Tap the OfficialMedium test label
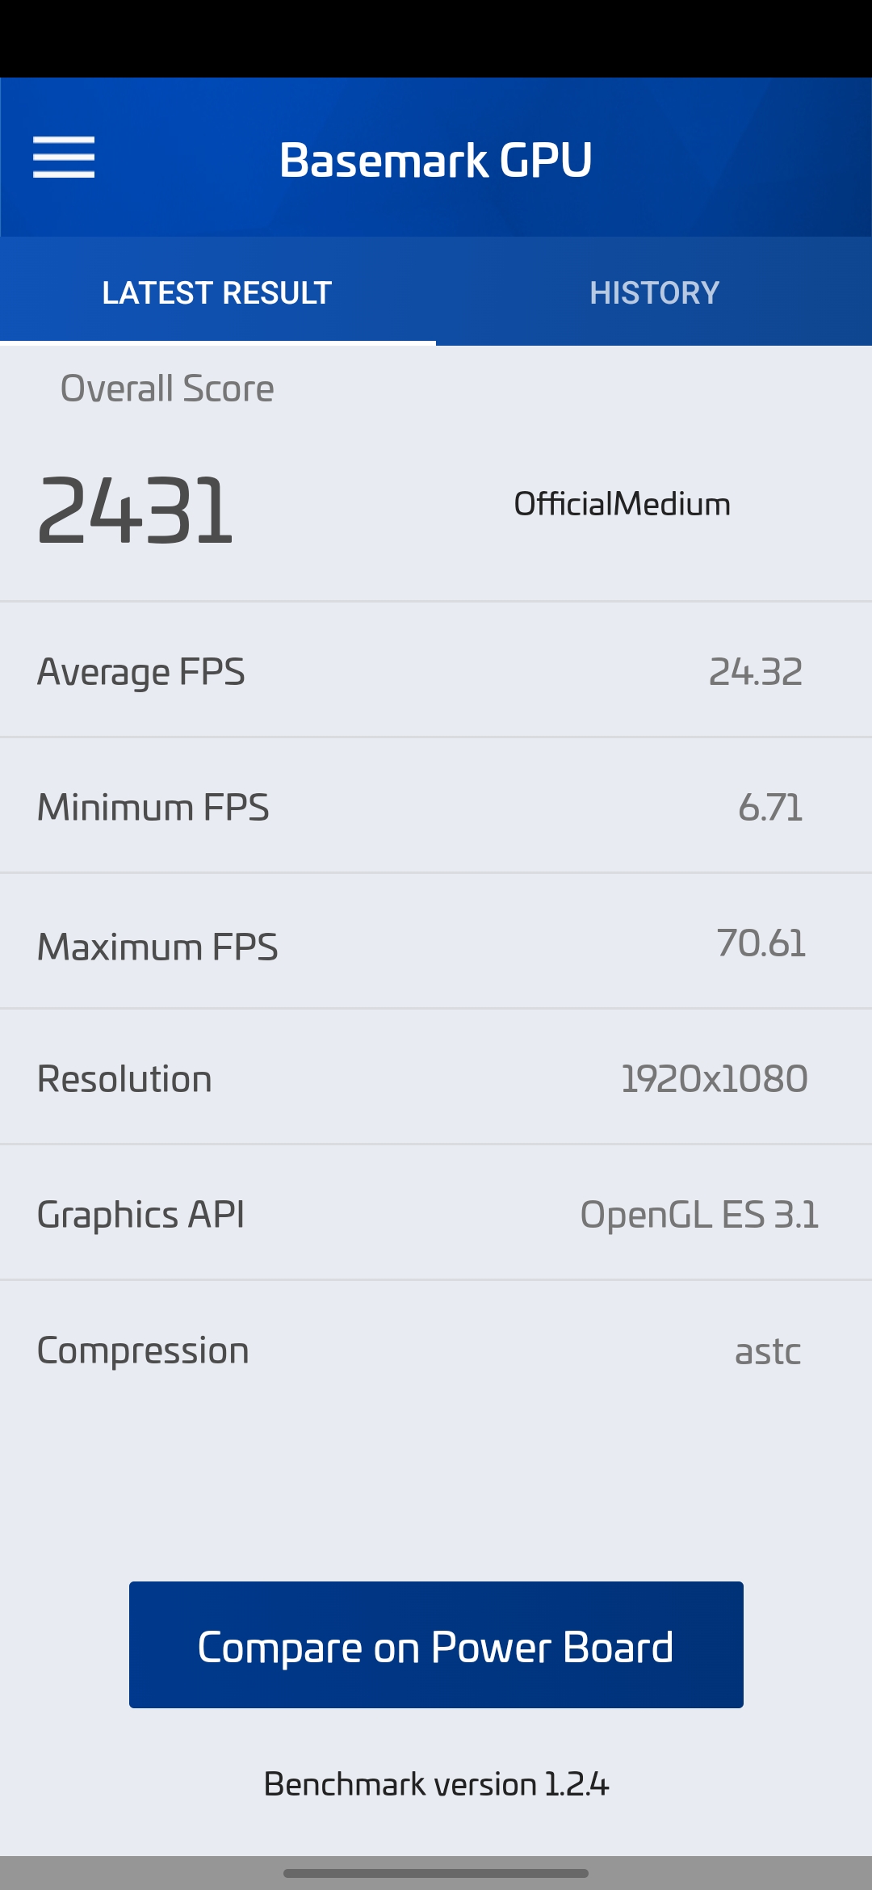 click(x=622, y=504)
